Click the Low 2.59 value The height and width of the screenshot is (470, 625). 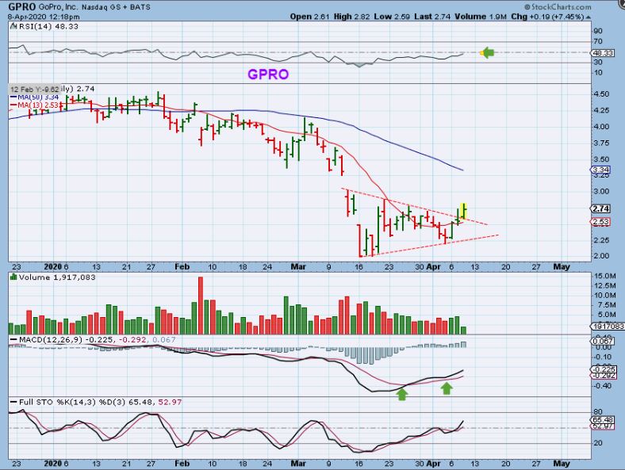[x=393, y=17]
